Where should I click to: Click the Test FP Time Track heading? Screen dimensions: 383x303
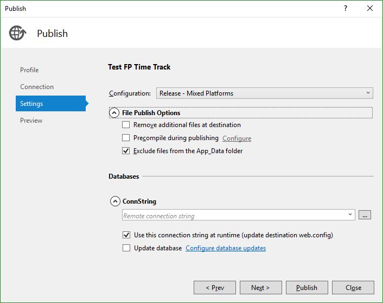click(x=139, y=67)
